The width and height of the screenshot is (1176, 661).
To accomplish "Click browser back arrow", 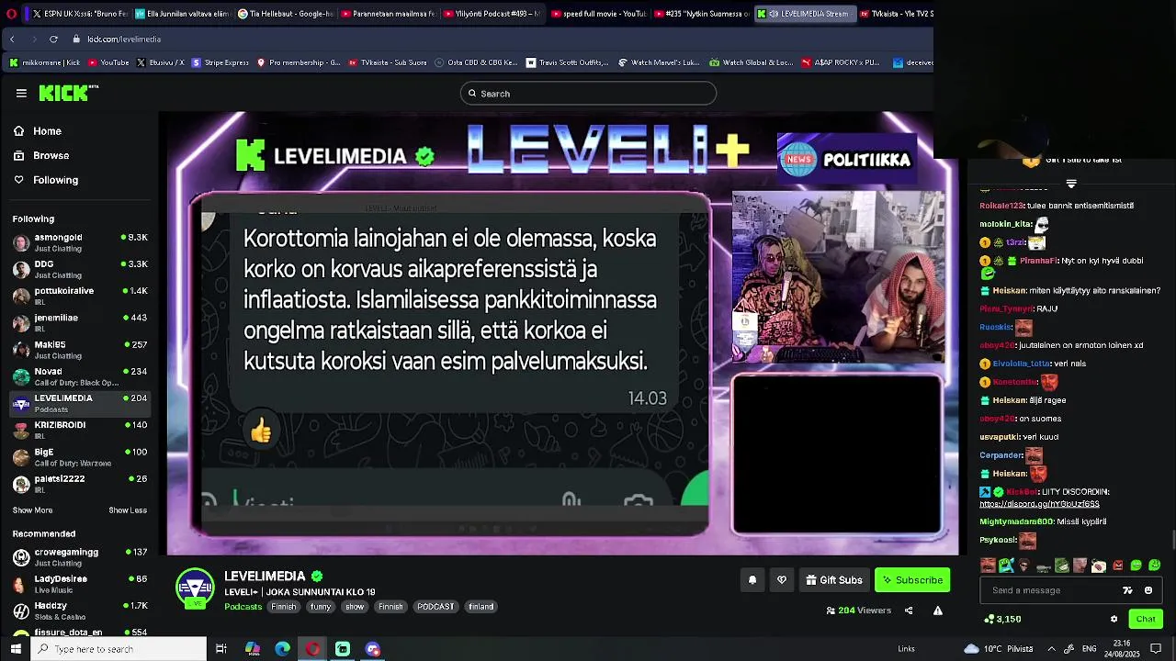I will click(12, 39).
